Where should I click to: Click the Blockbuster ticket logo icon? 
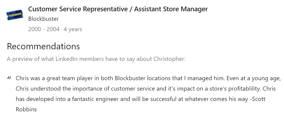pyautogui.click(x=15, y=15)
